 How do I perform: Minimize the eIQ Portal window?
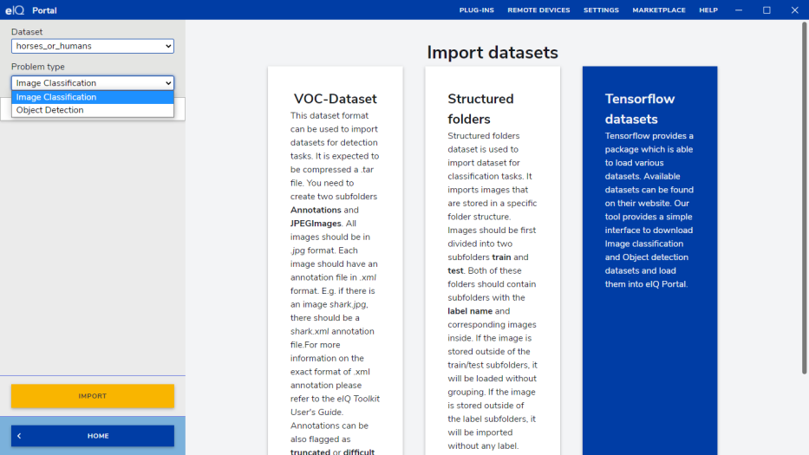[738, 10]
